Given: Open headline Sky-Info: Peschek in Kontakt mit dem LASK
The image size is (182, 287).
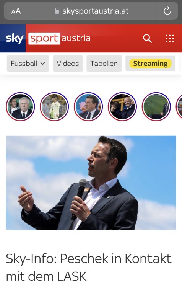Looking at the screenshot, I should click(89, 267).
